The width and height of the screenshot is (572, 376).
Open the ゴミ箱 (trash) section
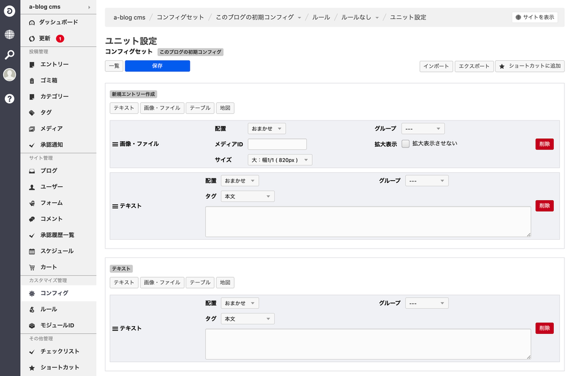point(43,80)
